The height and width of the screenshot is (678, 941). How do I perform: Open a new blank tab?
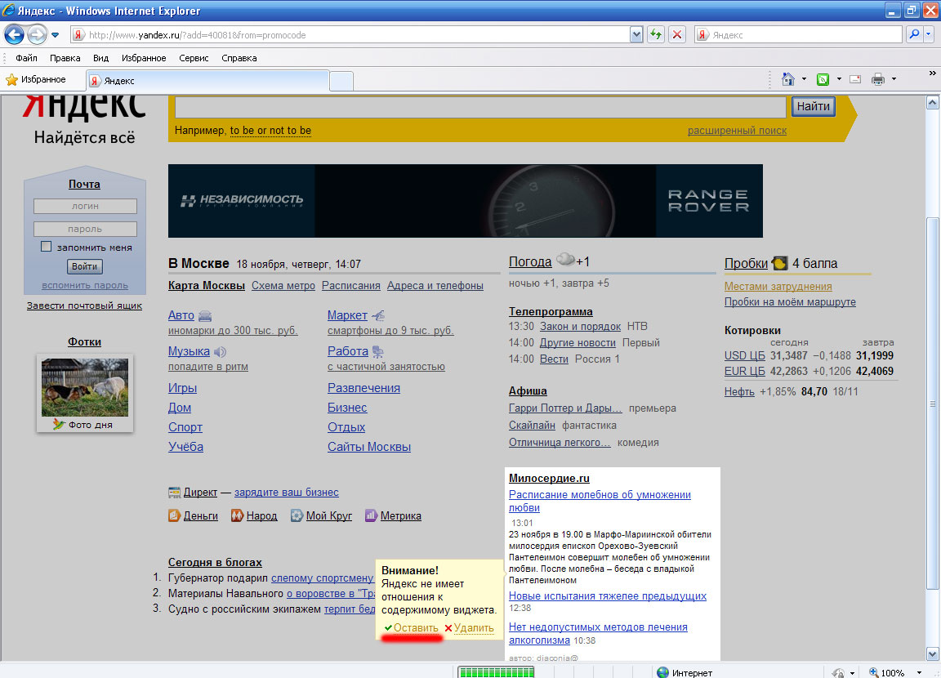click(x=341, y=81)
